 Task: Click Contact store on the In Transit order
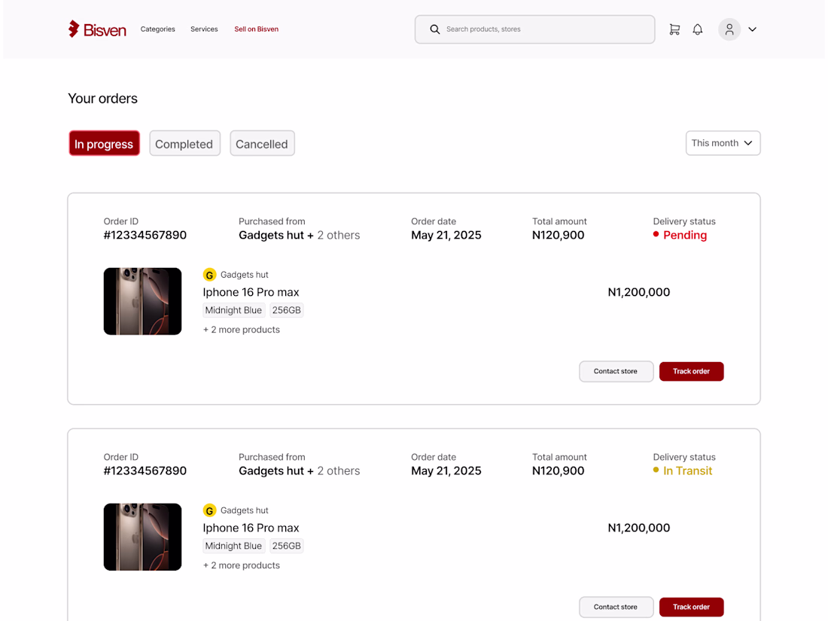point(616,607)
